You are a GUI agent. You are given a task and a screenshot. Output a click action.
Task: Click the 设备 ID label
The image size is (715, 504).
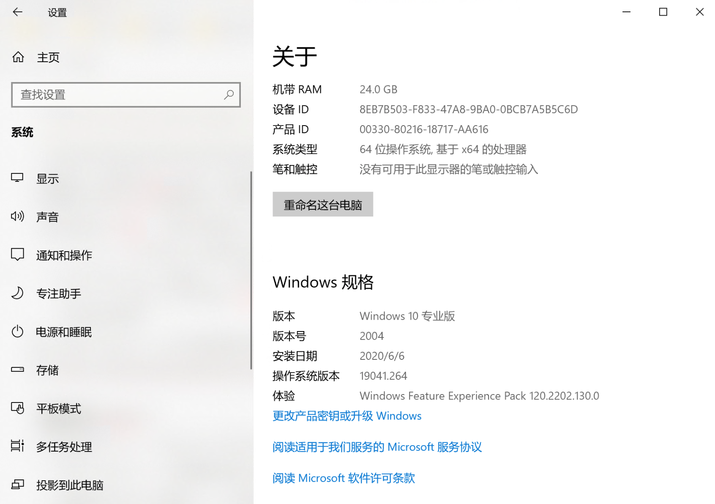[x=291, y=110]
